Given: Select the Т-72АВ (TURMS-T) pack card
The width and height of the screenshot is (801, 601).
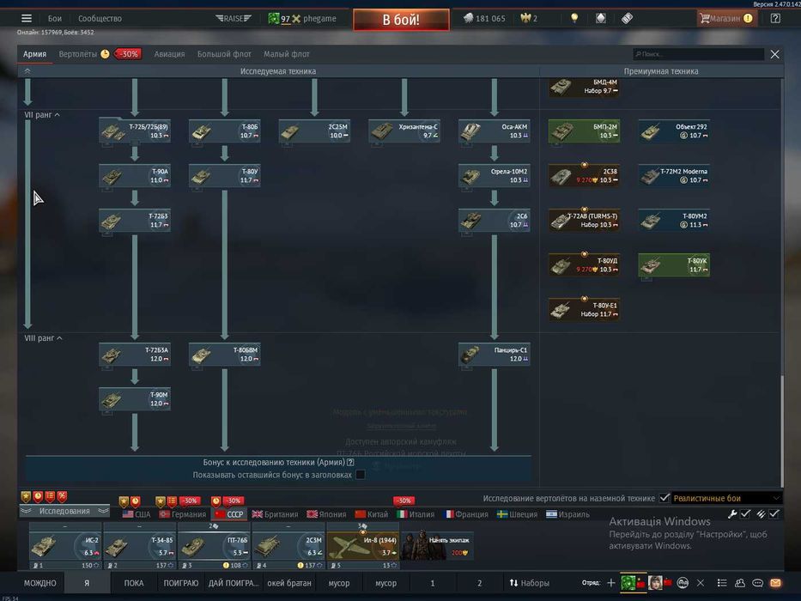Looking at the screenshot, I should coord(585,221).
